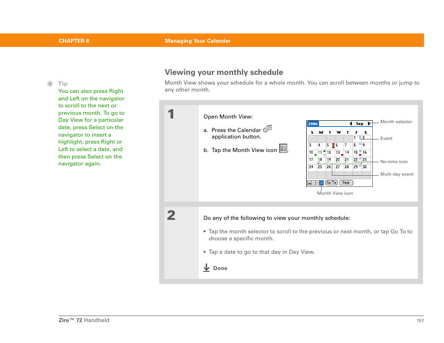Tap the previous month arrow beside Sep
Viewport: 444px width, 343px height.
coord(350,124)
